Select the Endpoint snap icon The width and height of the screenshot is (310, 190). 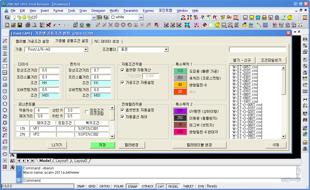point(98,25)
